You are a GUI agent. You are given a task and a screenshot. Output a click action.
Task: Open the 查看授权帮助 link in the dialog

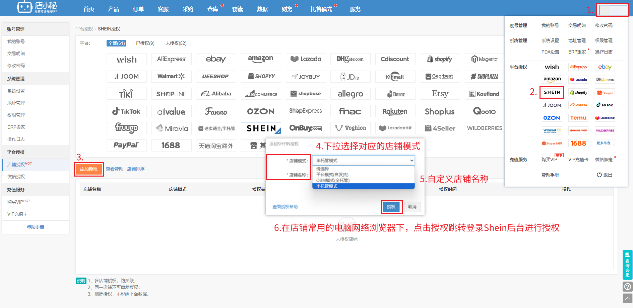285,207
